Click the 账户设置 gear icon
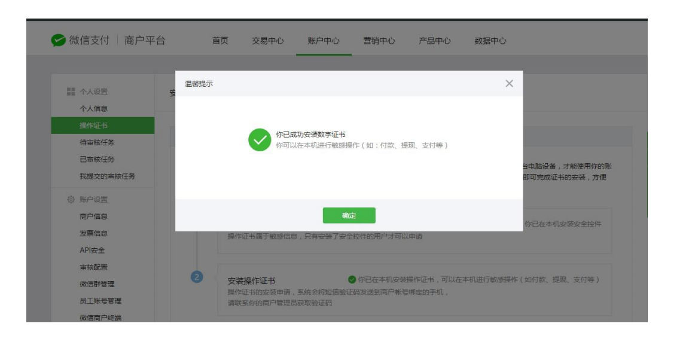Image resolution: width=692 pixels, height=348 pixels. tap(71, 199)
